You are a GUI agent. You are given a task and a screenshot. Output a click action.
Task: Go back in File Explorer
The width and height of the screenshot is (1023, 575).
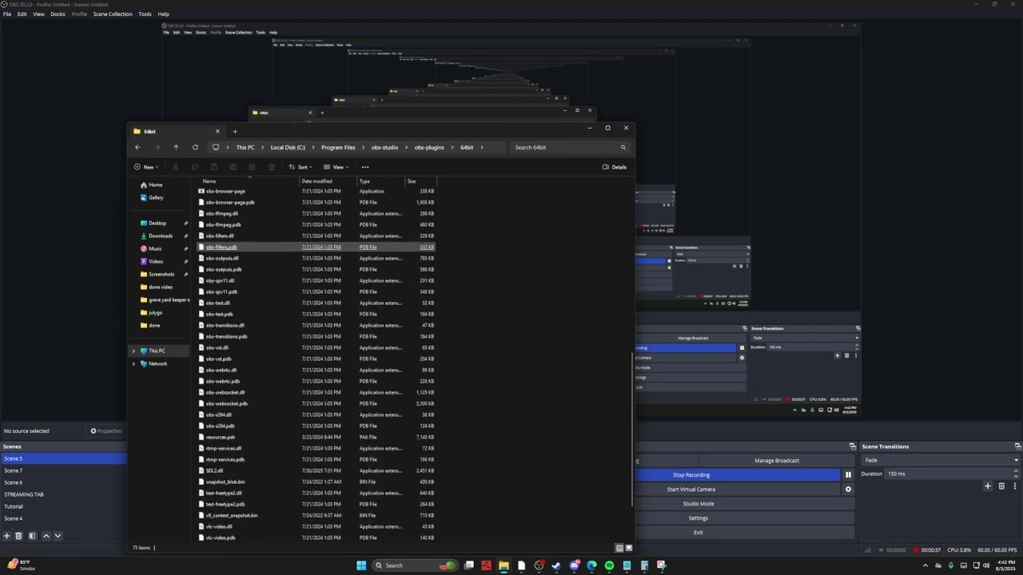137,148
